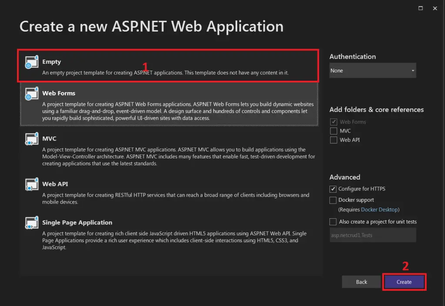Click the Web Forms template icon
Screen dimensions: 445x306
click(31, 93)
